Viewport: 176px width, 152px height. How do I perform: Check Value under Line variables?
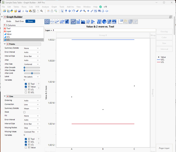[26, 147]
